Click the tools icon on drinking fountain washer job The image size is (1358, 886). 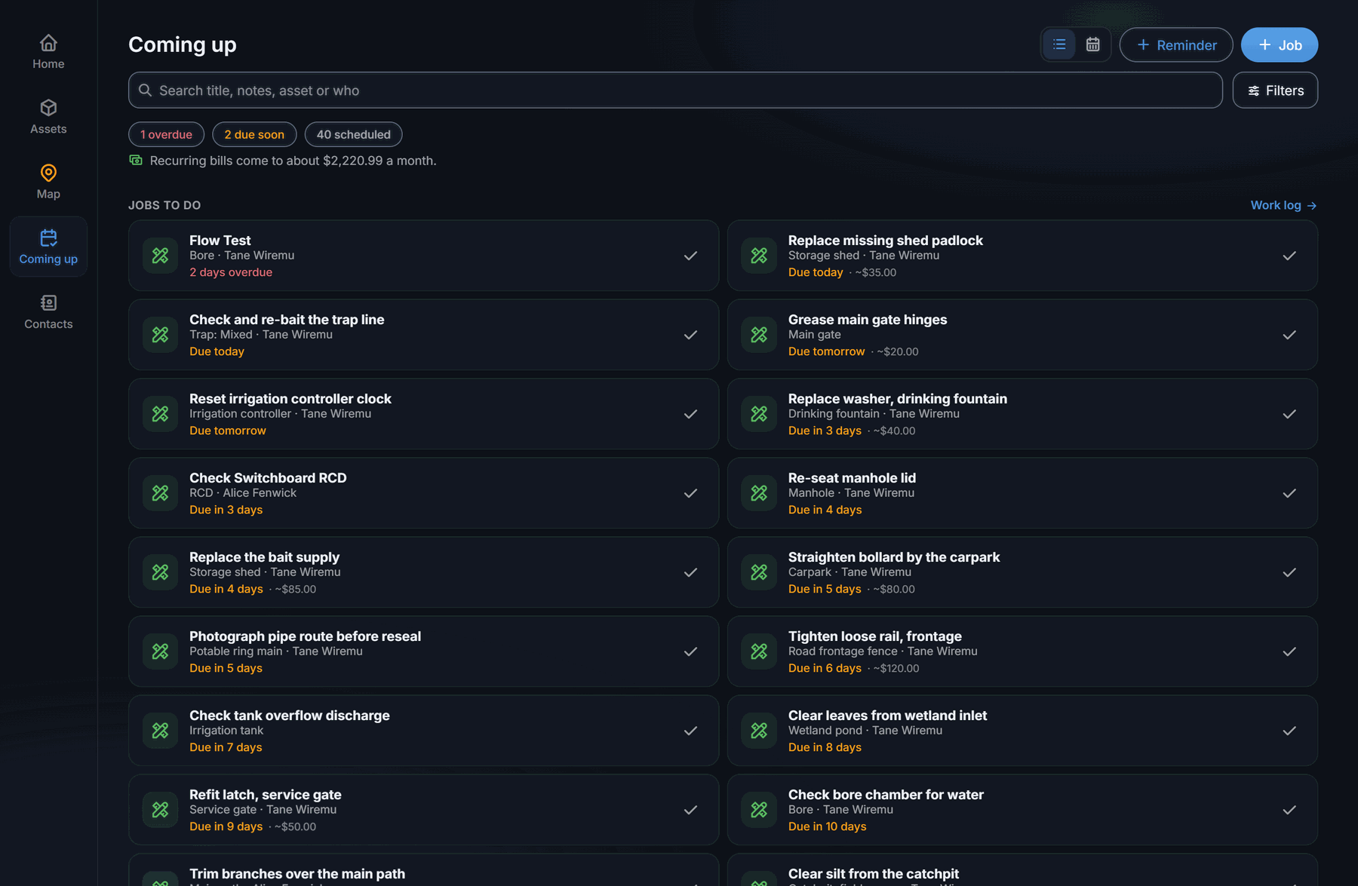(759, 414)
